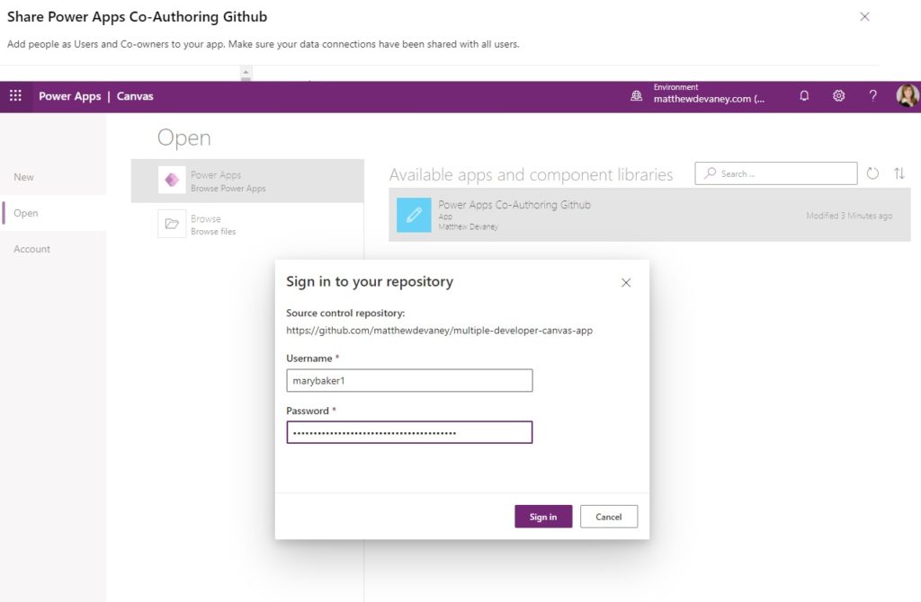The height and width of the screenshot is (602, 921).
Task: Click the Sign in button
Action: pyautogui.click(x=543, y=517)
